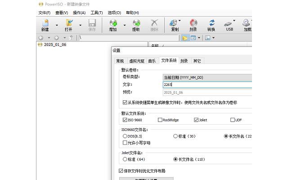This screenshot has width=288, height=180.
Task: Expand the dropdown arrow next to 打开
Action: pos(80,25)
